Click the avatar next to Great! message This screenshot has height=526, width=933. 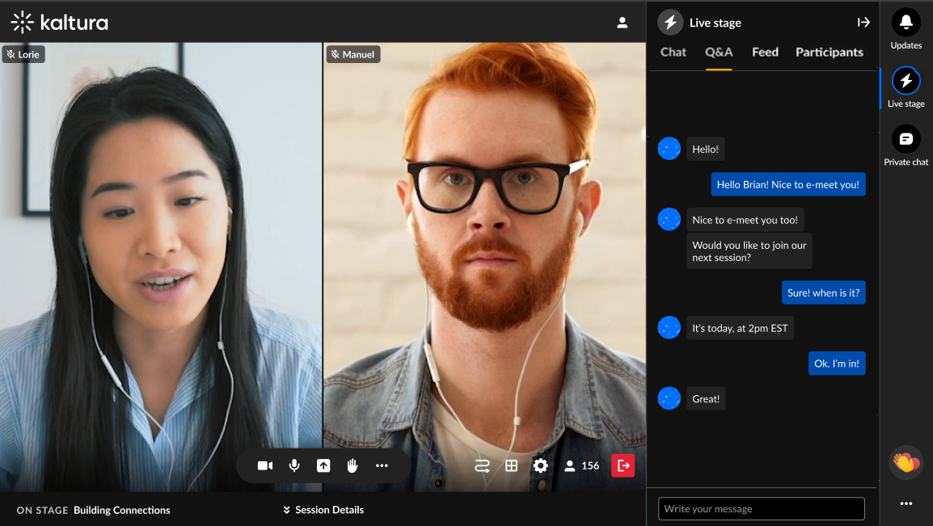[x=669, y=398]
